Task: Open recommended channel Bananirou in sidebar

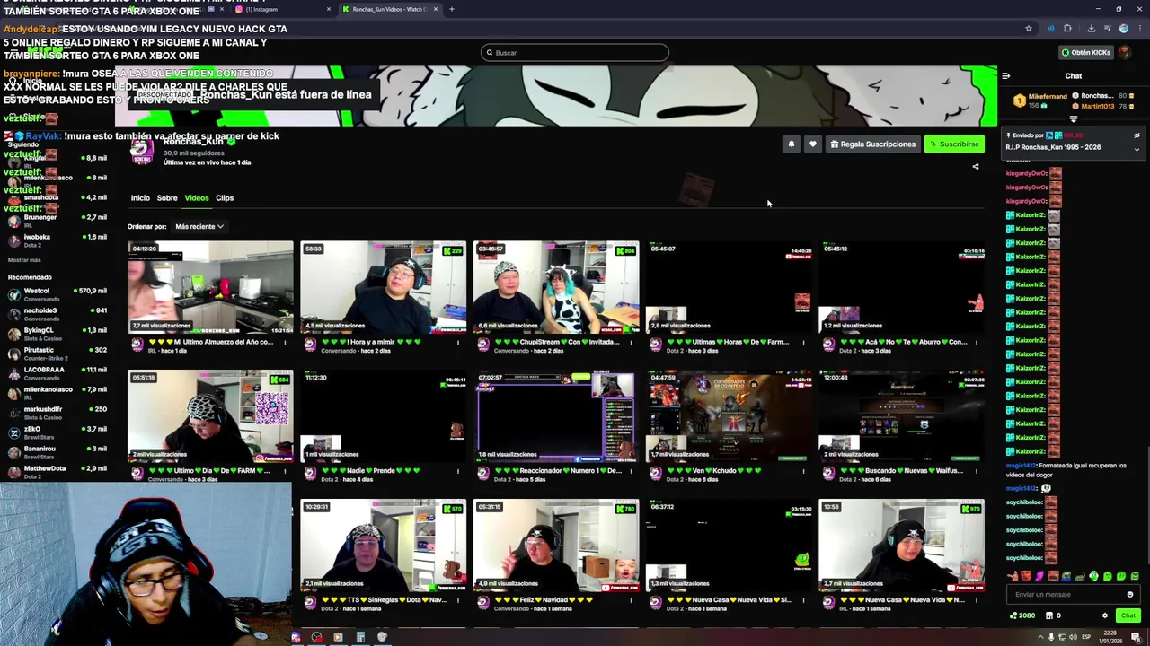Action: pos(57,452)
